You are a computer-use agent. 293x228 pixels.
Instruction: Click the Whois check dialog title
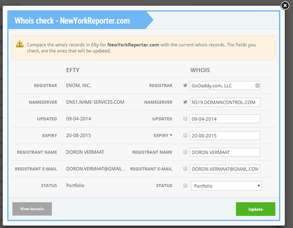[x=72, y=21]
